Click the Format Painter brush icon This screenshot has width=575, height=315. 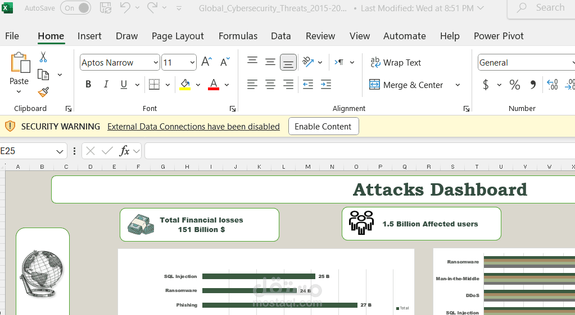(43, 92)
